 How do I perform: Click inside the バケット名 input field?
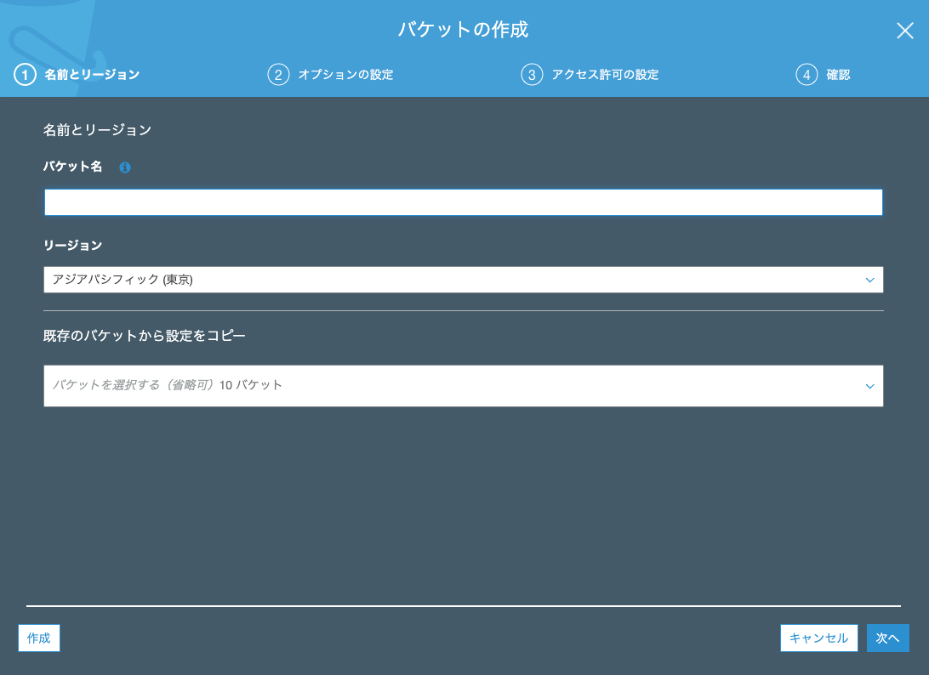pyautogui.click(x=463, y=202)
